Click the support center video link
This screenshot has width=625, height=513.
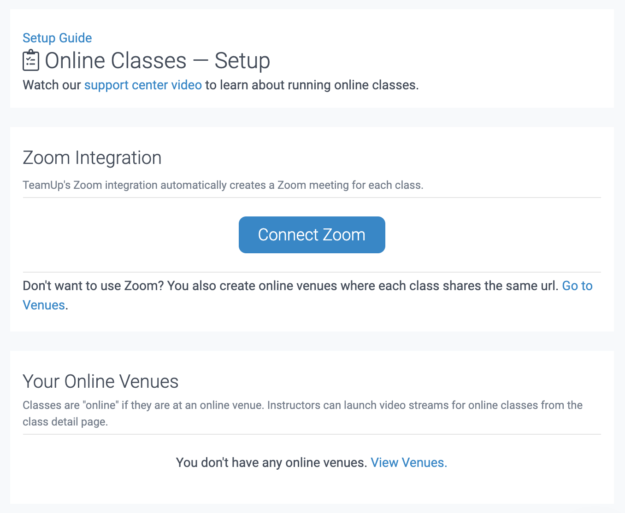click(142, 85)
